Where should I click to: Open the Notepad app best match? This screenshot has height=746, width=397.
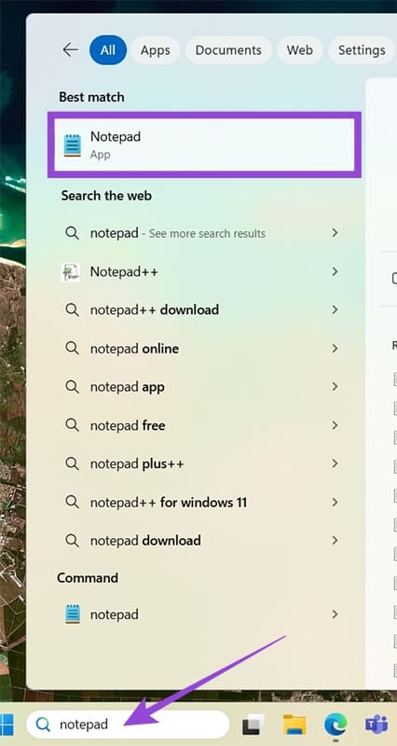point(204,145)
